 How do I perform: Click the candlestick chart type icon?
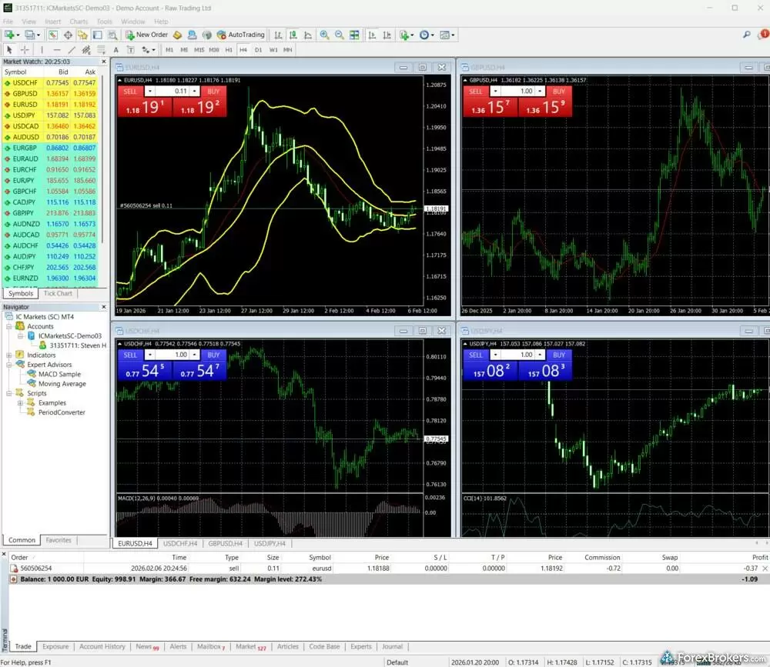coord(293,35)
